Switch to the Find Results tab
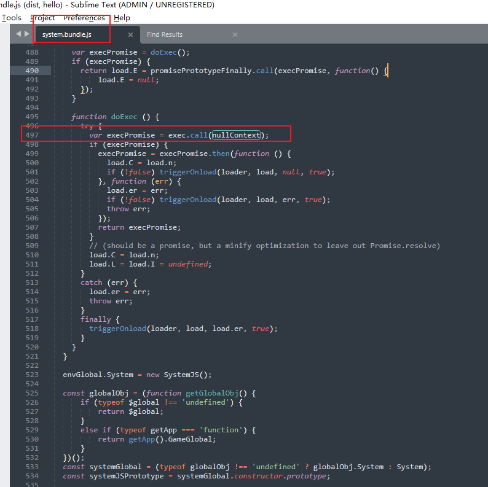The width and height of the screenshot is (488, 487). click(x=165, y=34)
